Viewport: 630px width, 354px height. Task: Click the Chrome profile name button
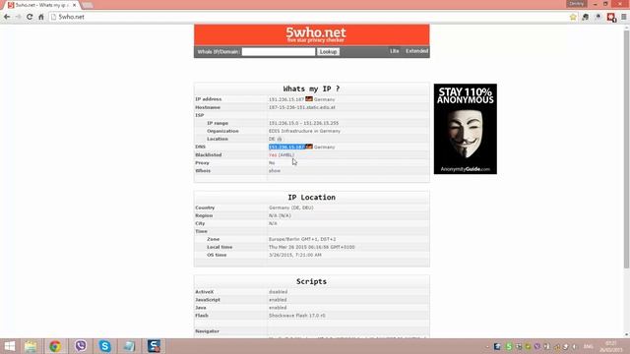(576, 4)
